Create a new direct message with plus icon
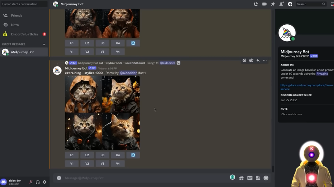Viewport: 334px width, 187px height. [44, 44]
